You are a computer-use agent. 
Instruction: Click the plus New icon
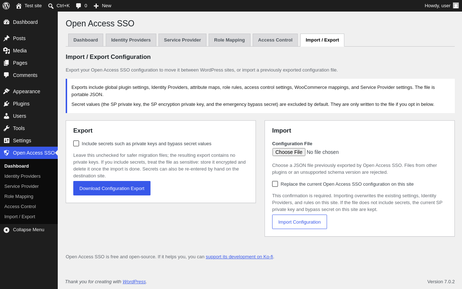tap(96, 6)
